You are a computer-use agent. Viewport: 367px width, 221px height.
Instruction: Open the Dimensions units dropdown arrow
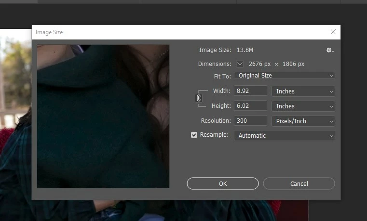(x=240, y=64)
